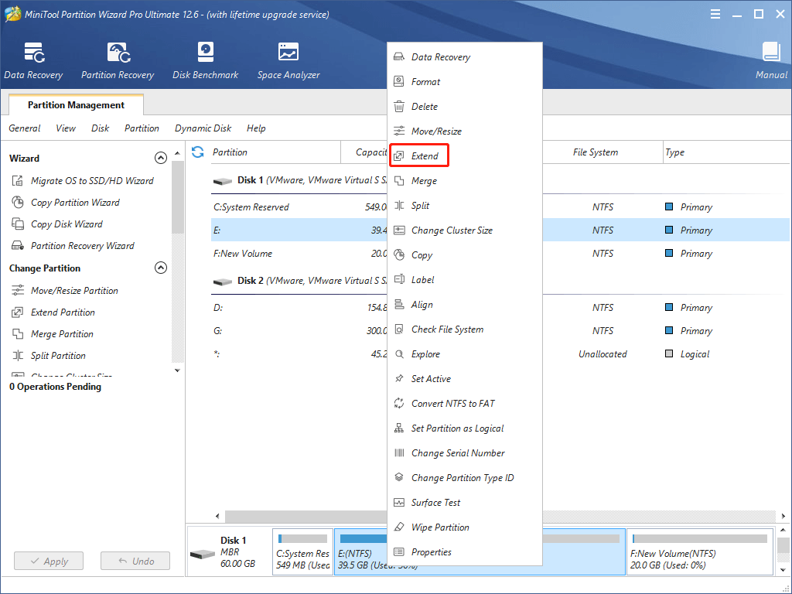Sort by the File System column header
This screenshot has height=594, width=792.
pos(595,152)
